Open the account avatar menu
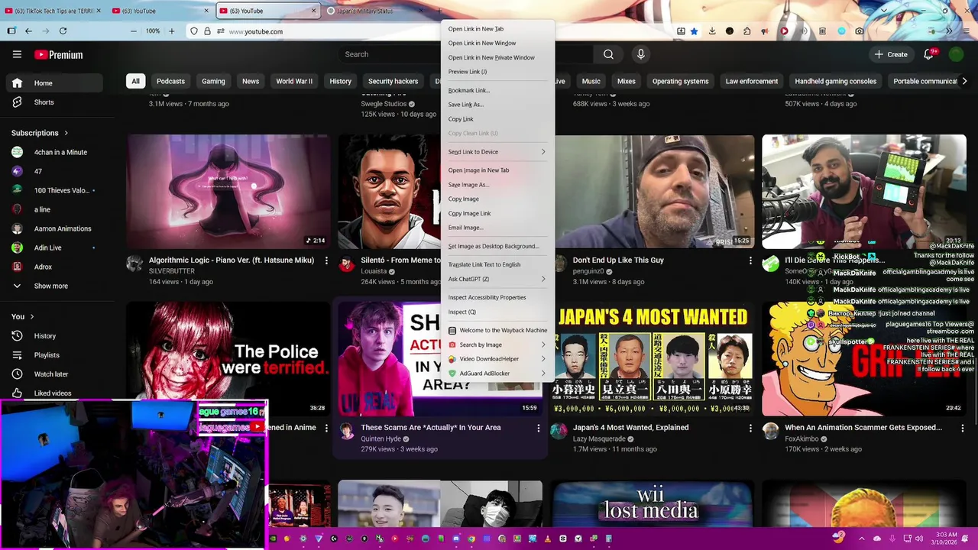This screenshot has width=978, height=550. coord(956,54)
